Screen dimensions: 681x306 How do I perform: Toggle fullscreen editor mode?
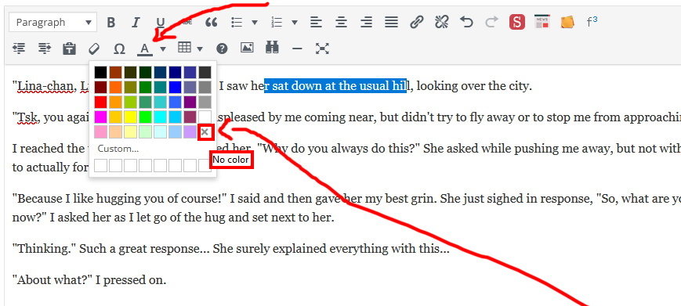click(x=322, y=49)
